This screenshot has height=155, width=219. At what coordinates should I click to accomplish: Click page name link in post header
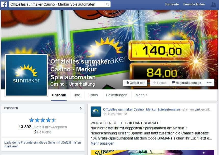point(142,110)
